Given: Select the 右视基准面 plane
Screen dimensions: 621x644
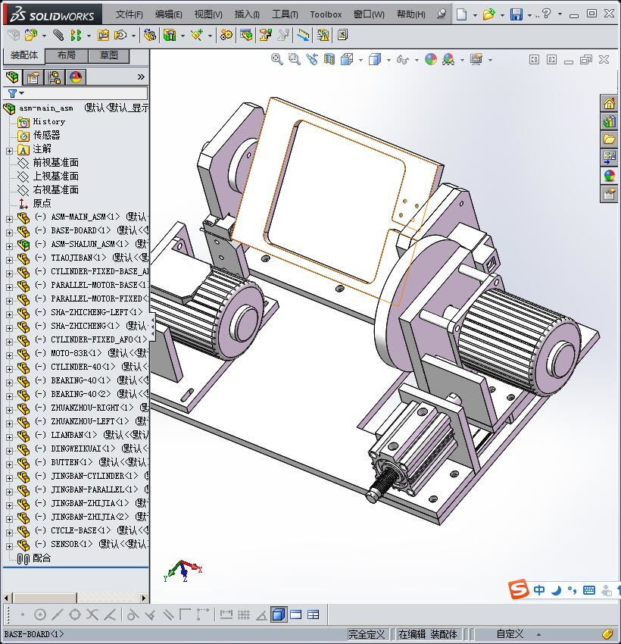Looking at the screenshot, I should pos(55,189).
